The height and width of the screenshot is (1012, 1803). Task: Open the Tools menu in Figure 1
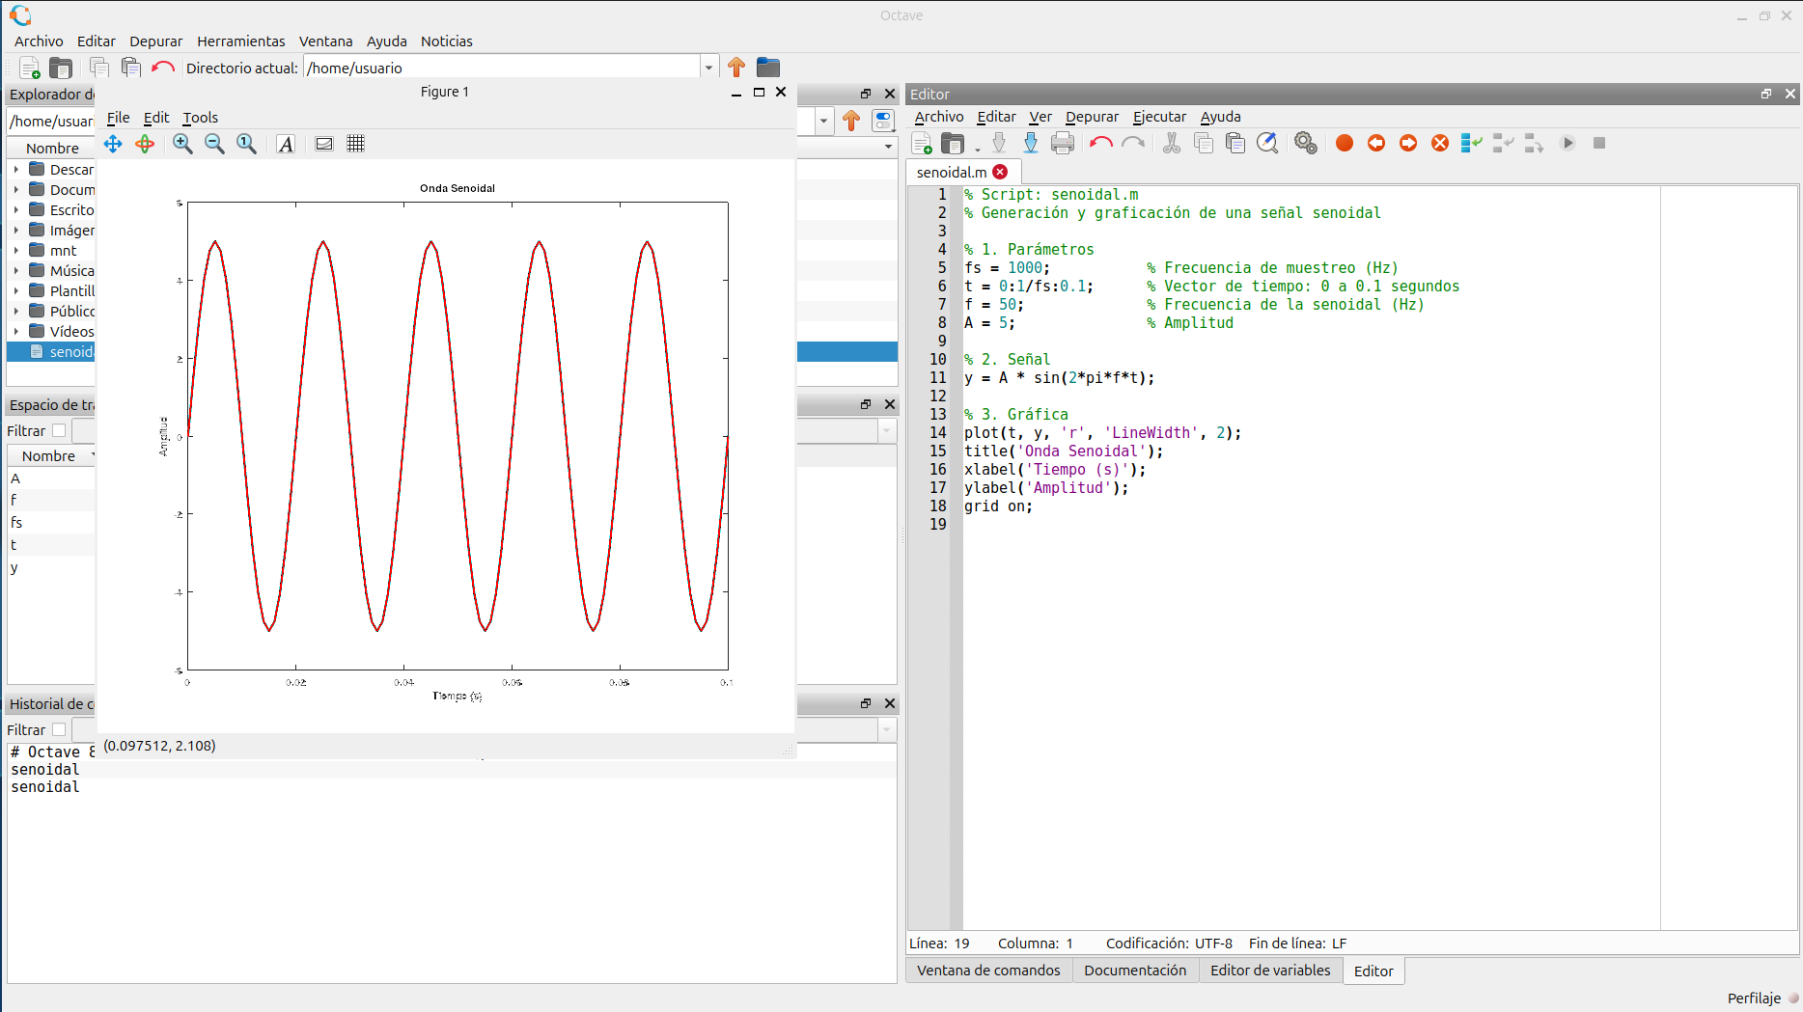pyautogui.click(x=200, y=118)
